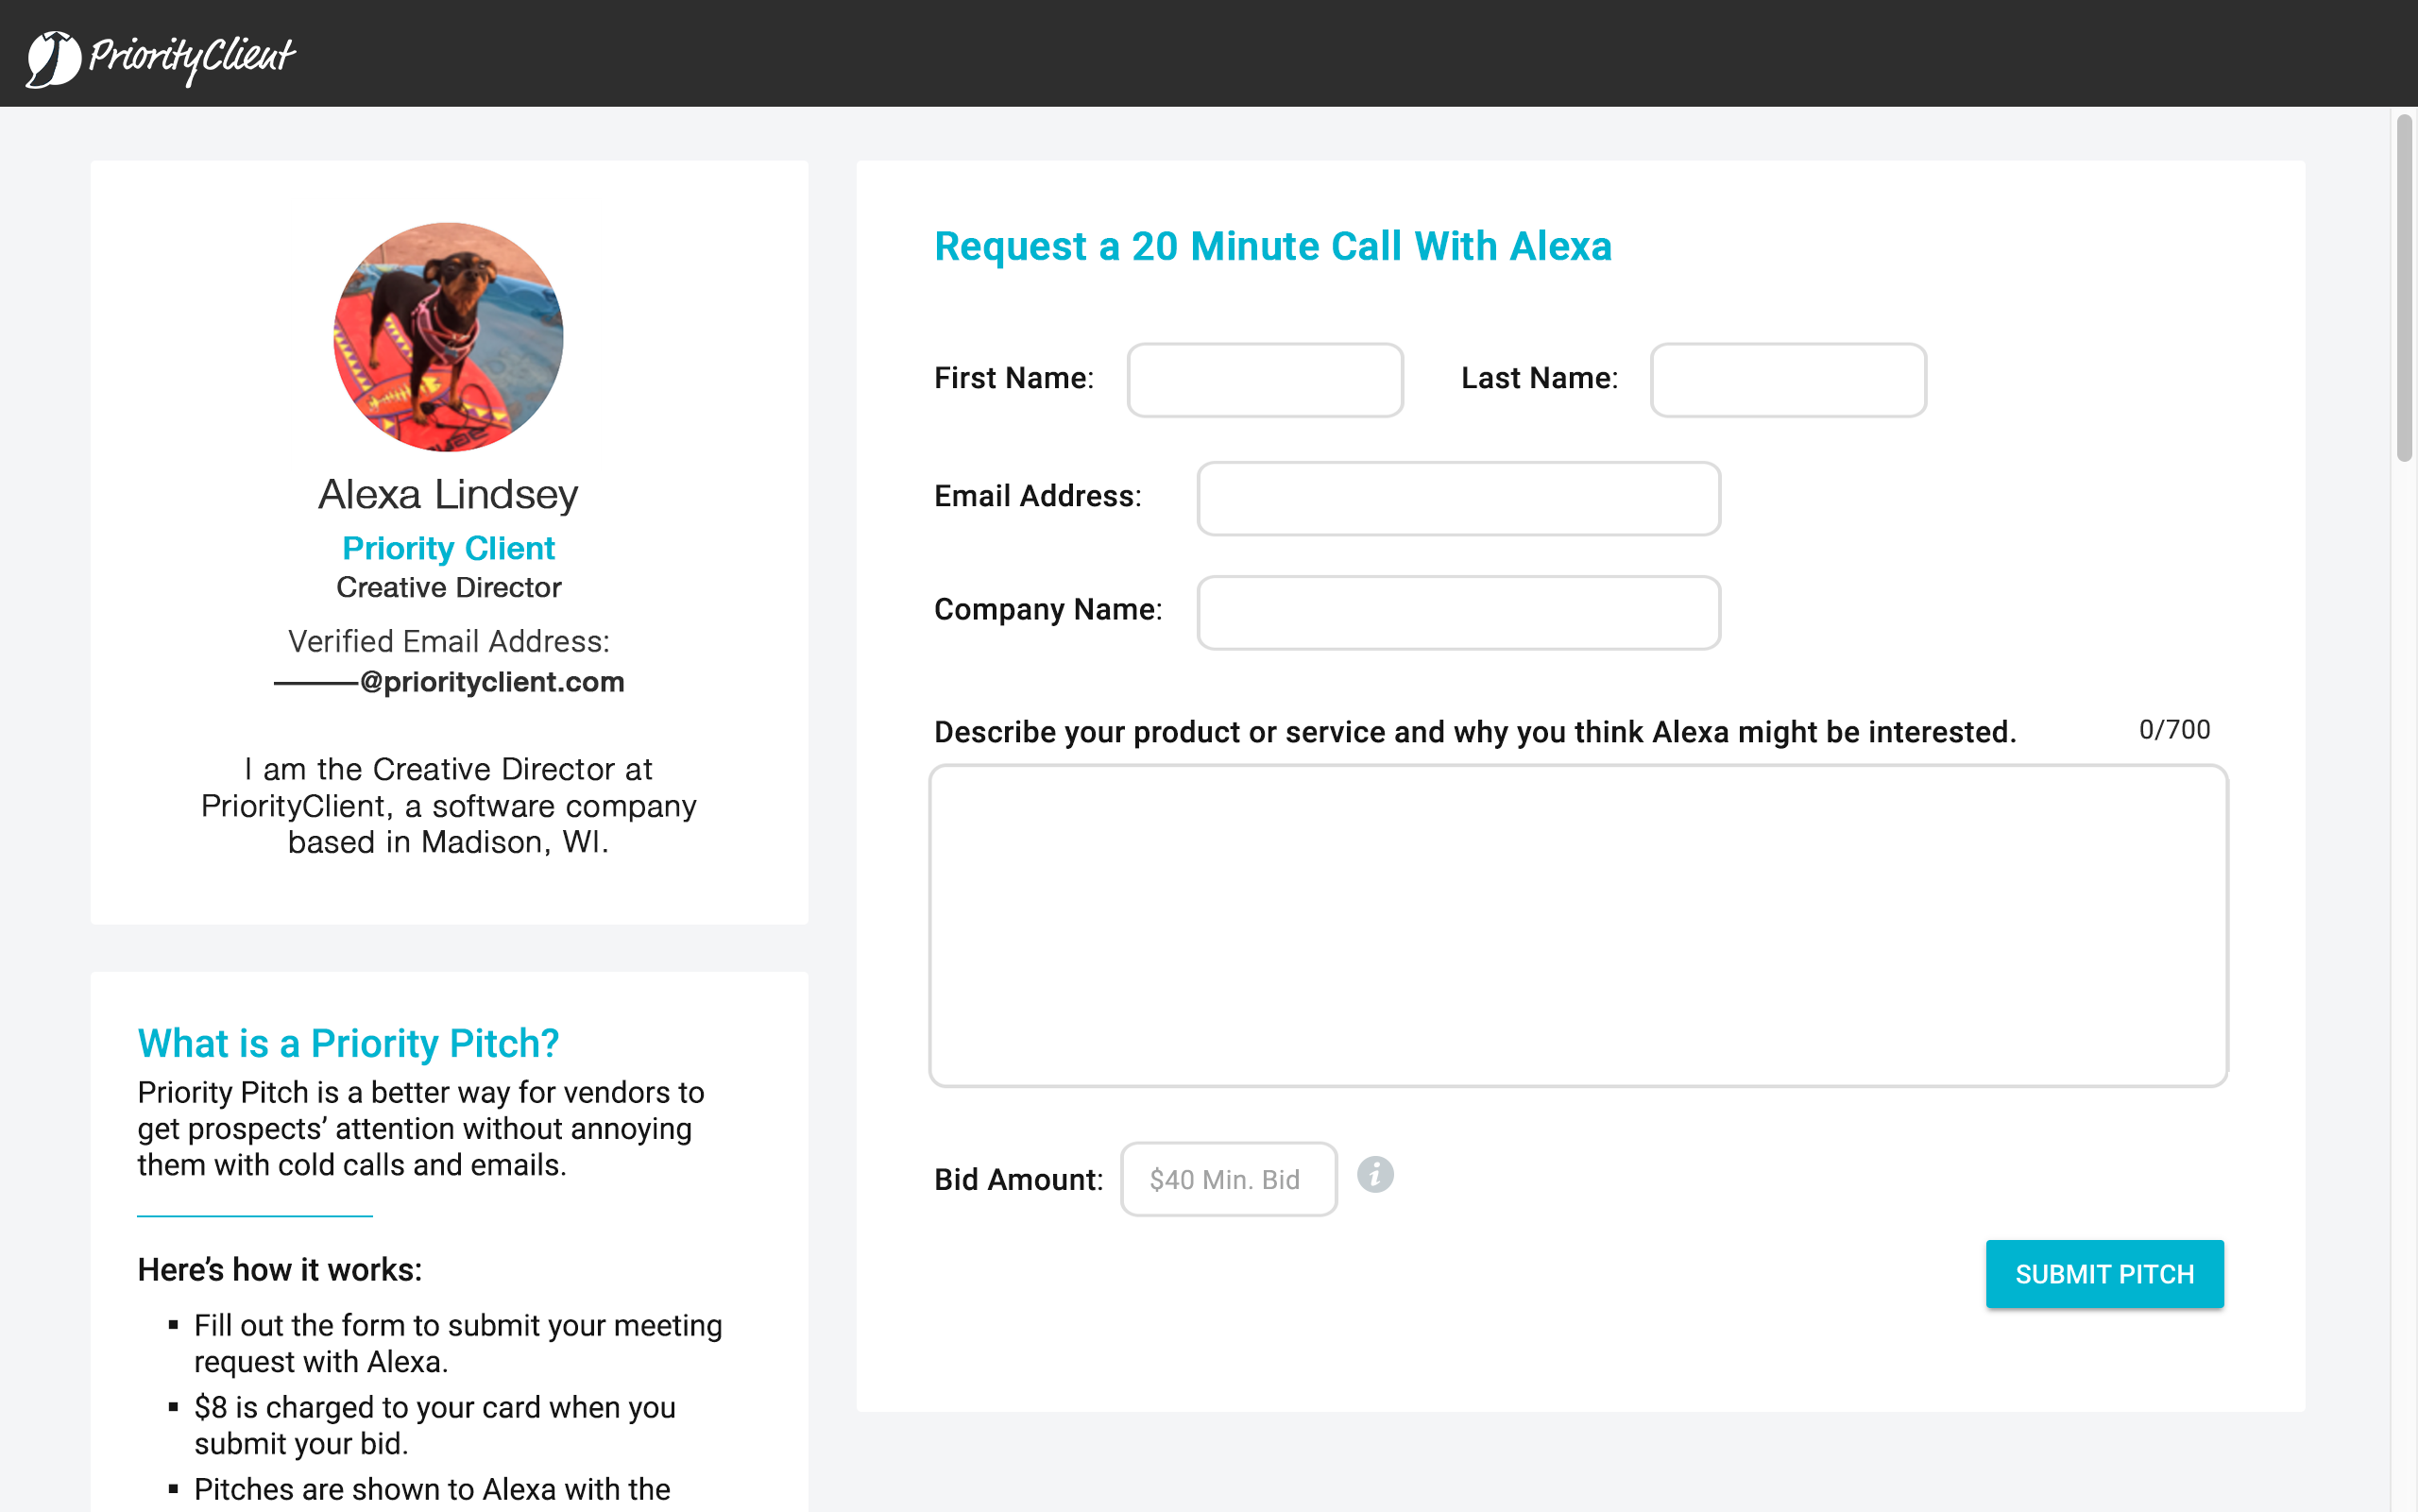The height and width of the screenshot is (1512, 2418).
Task: Click the $40 Min. Bid amount field
Action: pyautogui.click(x=1227, y=1179)
